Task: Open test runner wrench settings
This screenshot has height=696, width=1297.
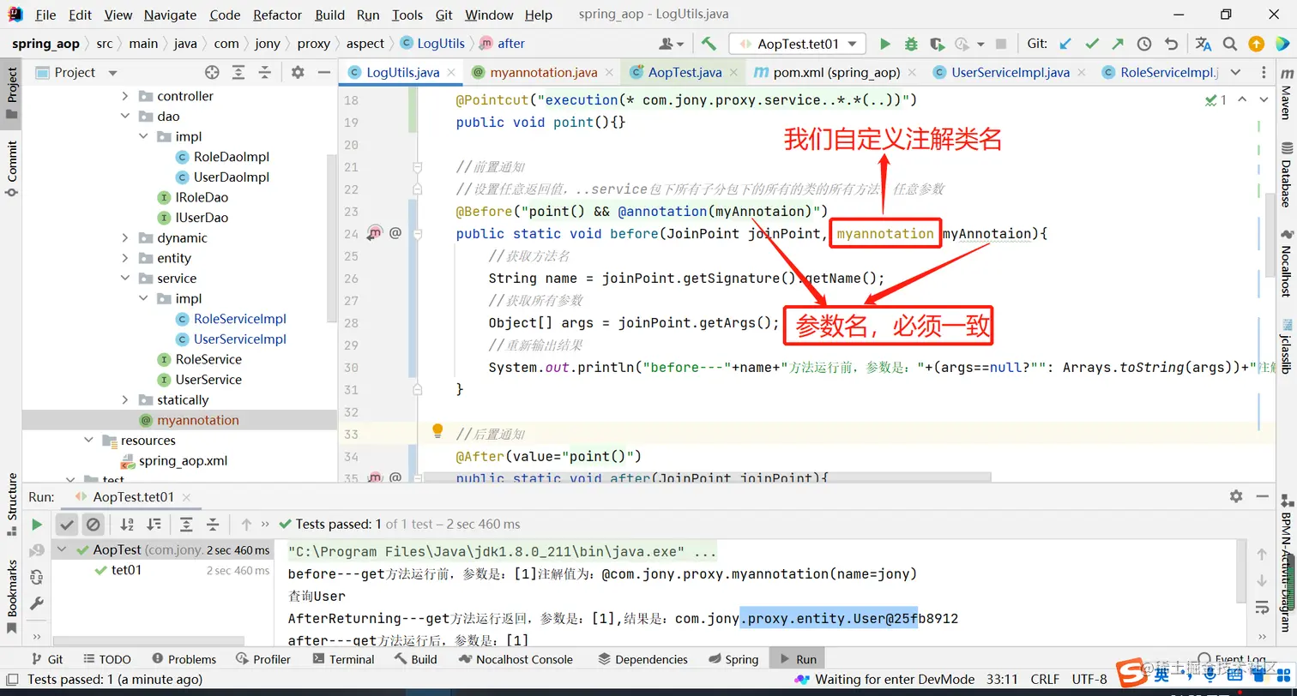Action: pyautogui.click(x=37, y=604)
